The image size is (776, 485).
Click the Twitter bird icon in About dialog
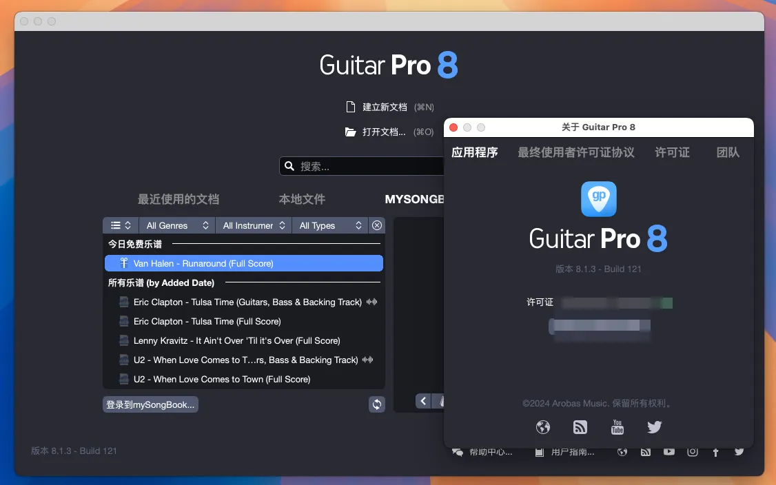point(655,427)
